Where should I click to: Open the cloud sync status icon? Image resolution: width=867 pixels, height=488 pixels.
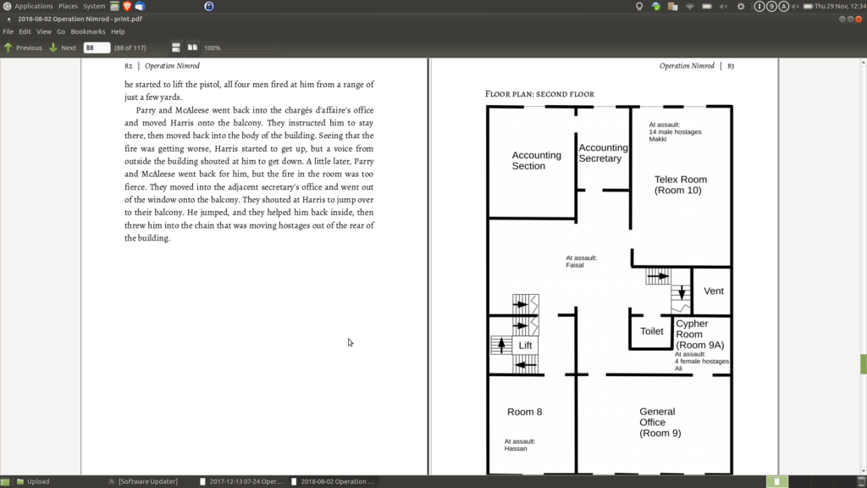[655, 6]
